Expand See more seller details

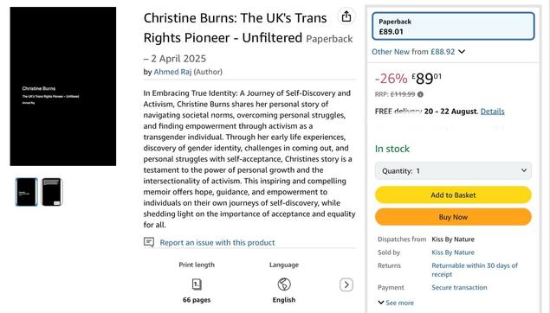click(396, 303)
